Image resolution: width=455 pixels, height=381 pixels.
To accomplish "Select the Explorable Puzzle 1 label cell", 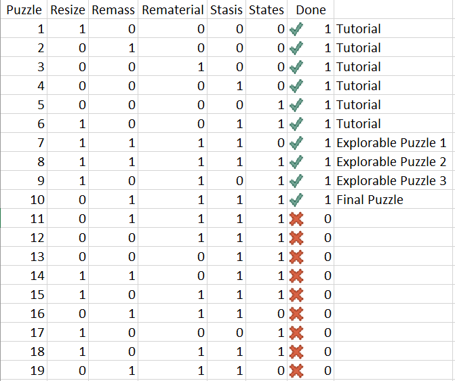I will click(x=391, y=143).
